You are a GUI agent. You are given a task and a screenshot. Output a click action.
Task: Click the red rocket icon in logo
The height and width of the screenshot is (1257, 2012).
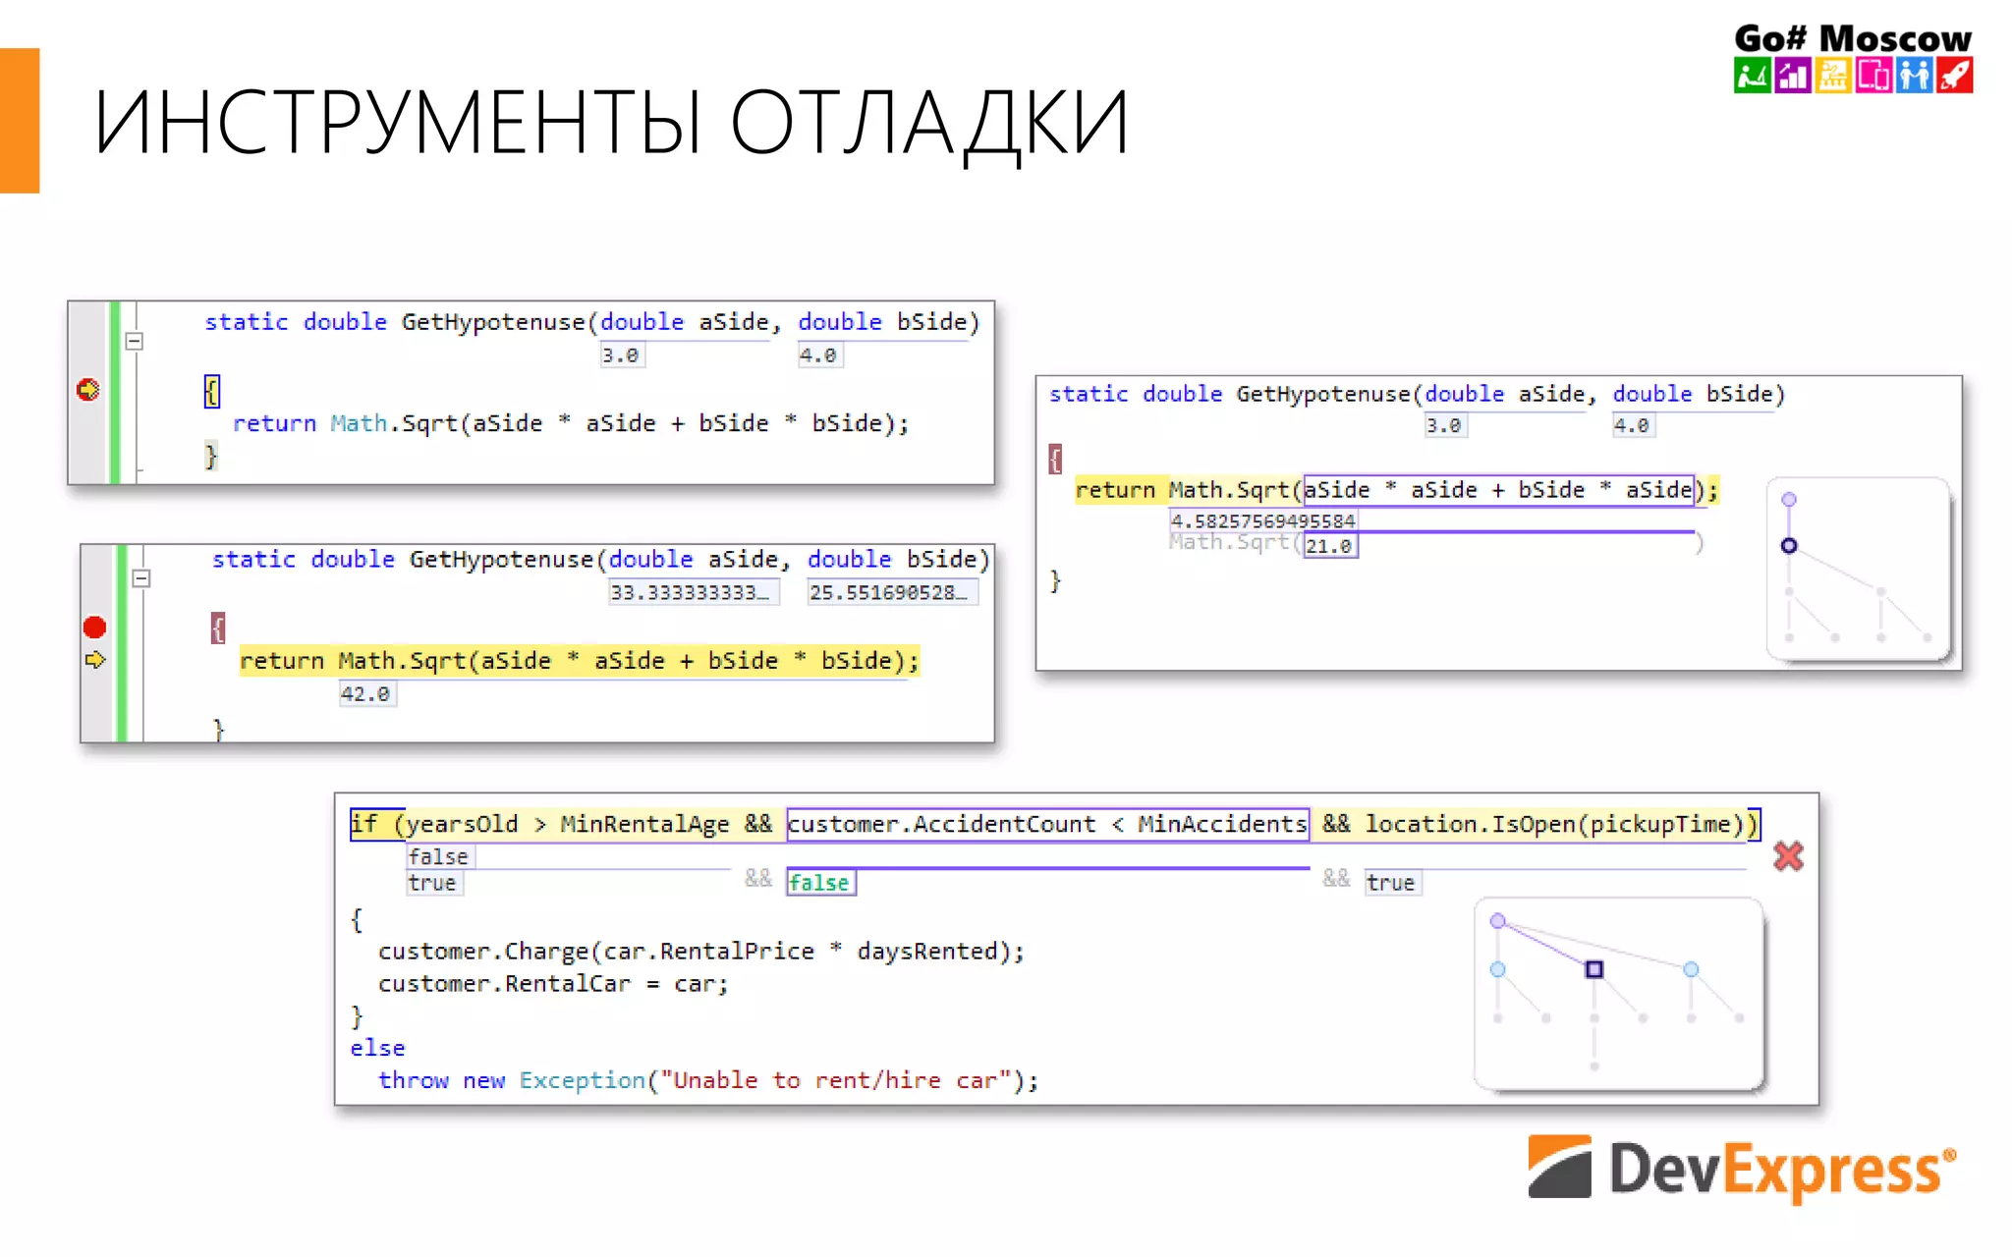click(1955, 76)
